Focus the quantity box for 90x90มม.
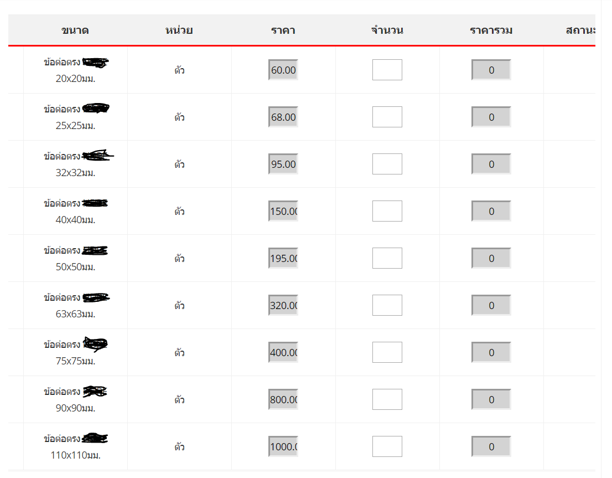Viewport: 612px width, 478px height. point(387,399)
